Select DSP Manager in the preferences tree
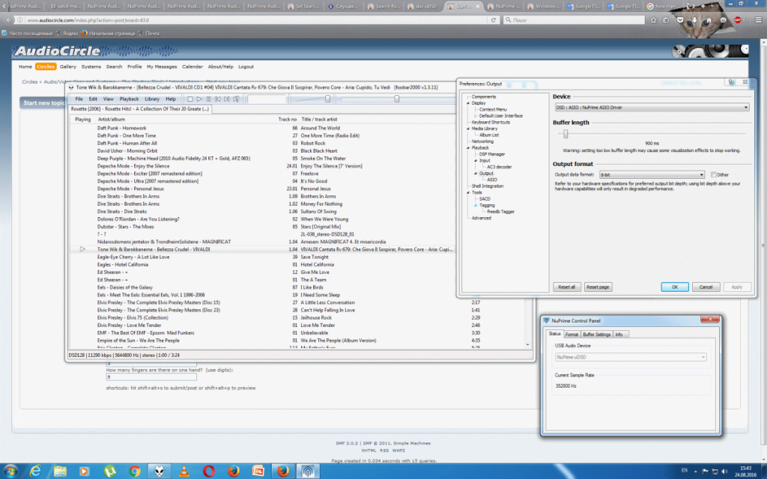This screenshot has width=767, height=479. click(491, 154)
